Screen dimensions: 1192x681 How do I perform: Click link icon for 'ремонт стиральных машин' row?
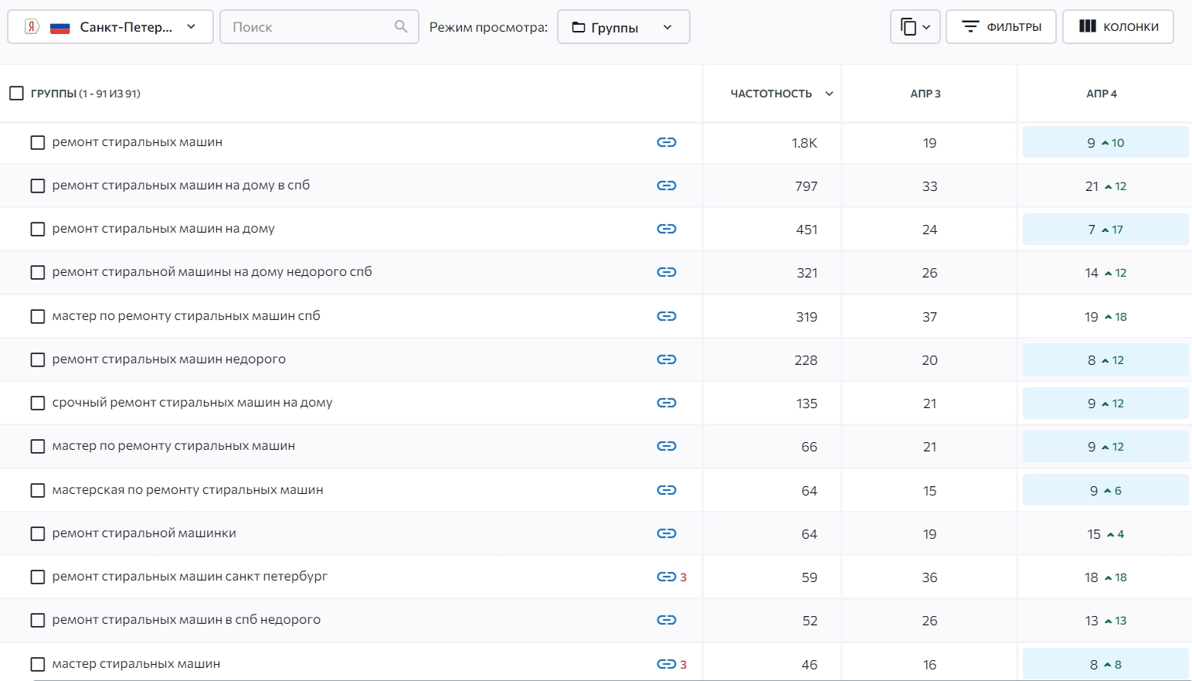(666, 142)
